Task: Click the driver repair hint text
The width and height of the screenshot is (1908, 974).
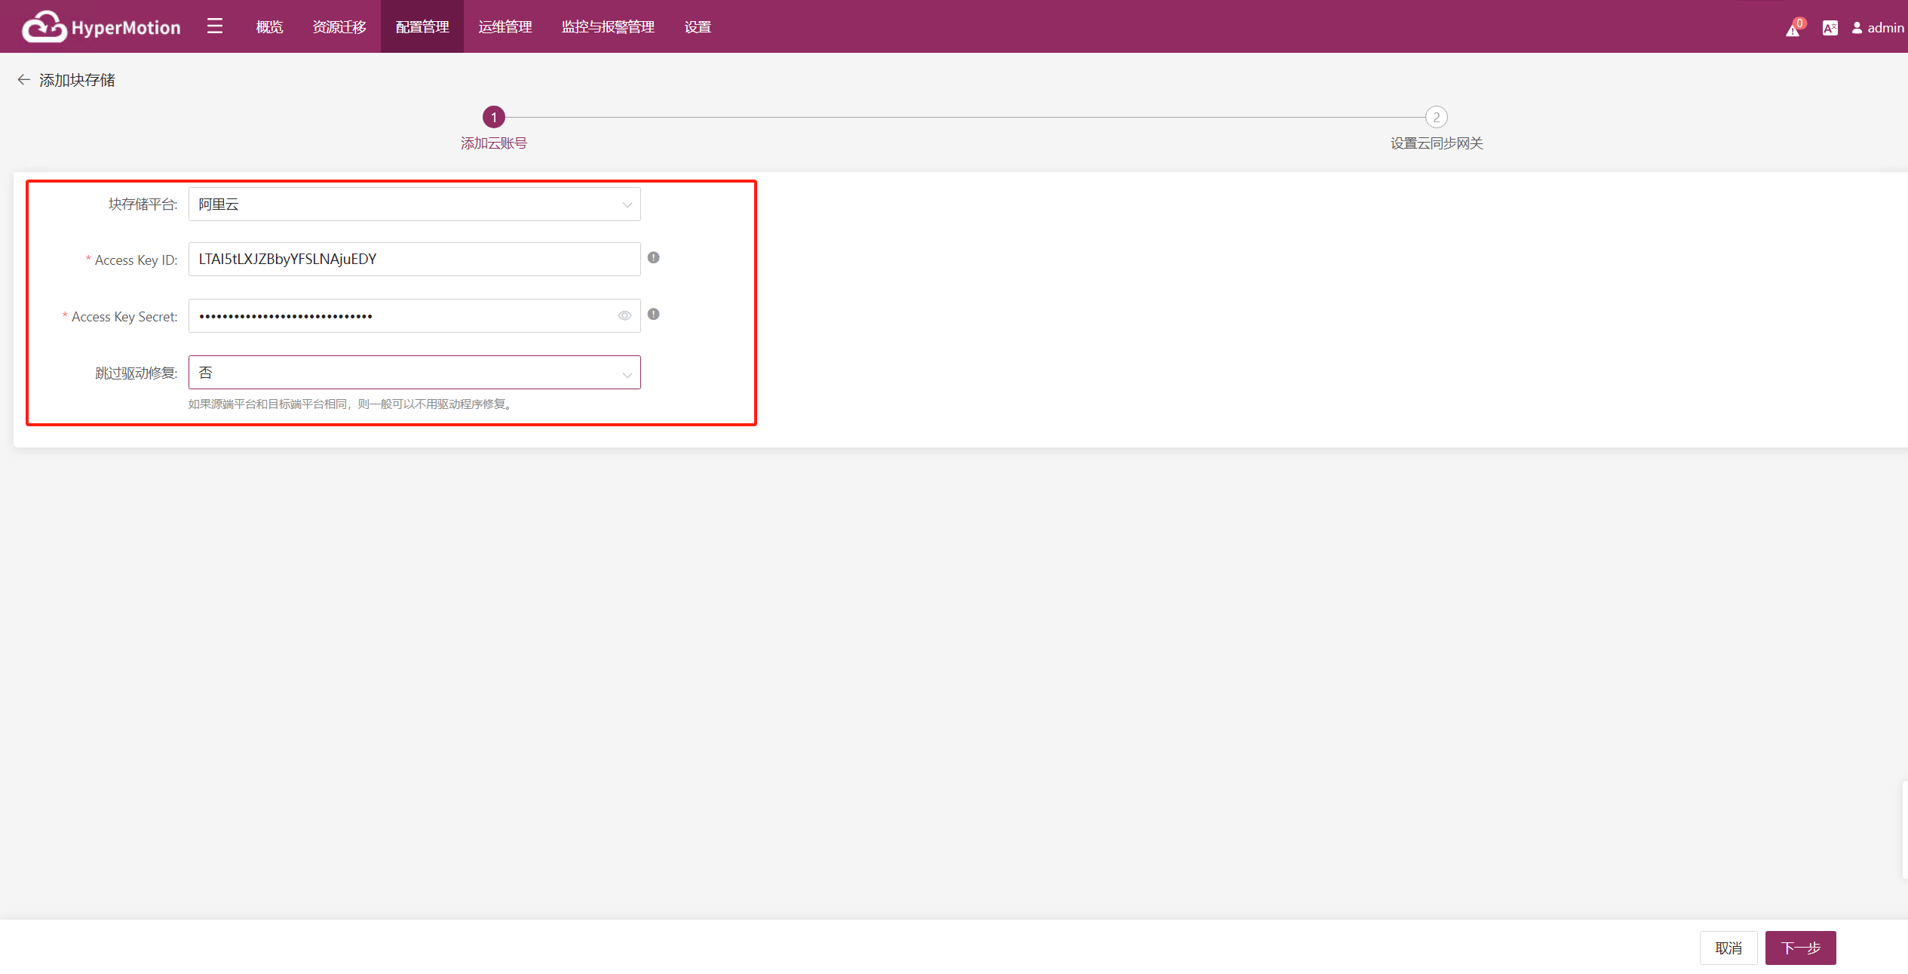Action: 351,404
